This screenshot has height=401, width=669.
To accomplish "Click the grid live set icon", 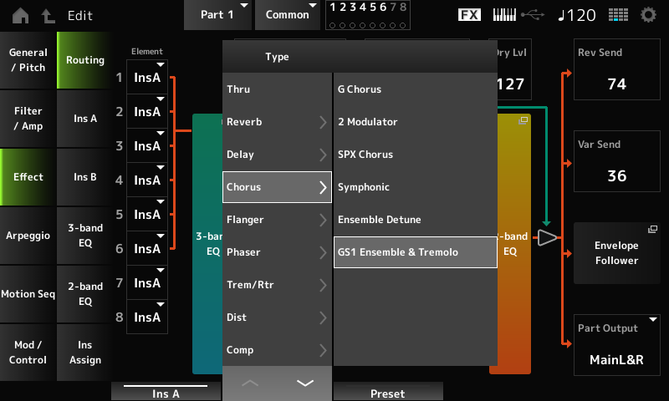I will 618,15.
